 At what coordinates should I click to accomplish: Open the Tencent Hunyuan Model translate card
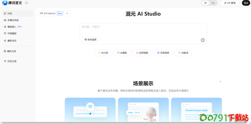[x=196, y=110]
